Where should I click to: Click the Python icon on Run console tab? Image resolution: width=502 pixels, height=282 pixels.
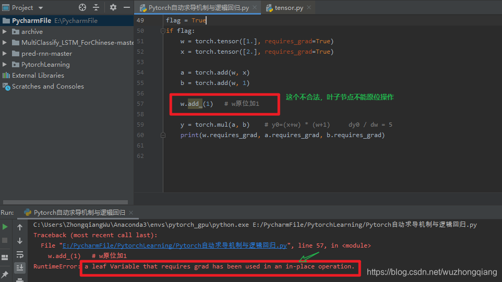tap(28, 213)
